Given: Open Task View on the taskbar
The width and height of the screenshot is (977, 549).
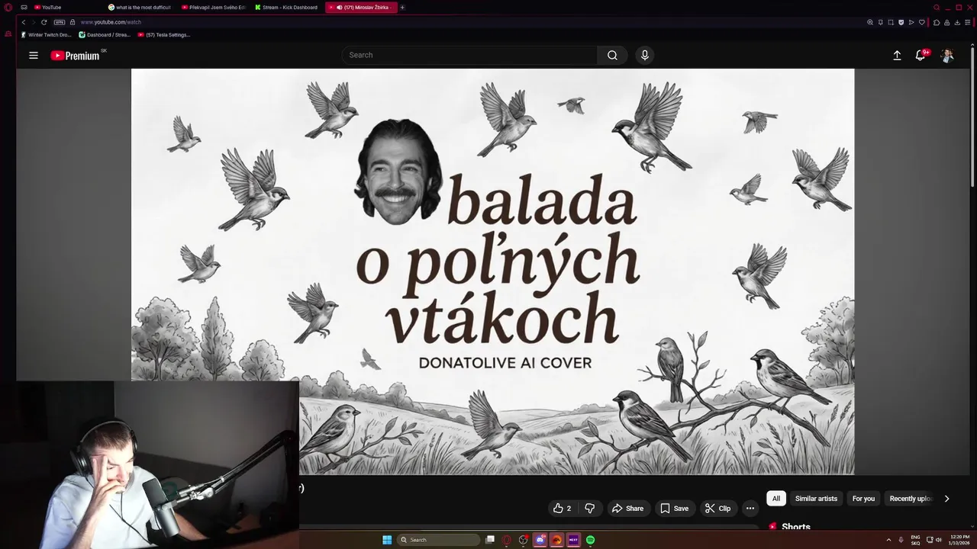Looking at the screenshot, I should click(490, 540).
